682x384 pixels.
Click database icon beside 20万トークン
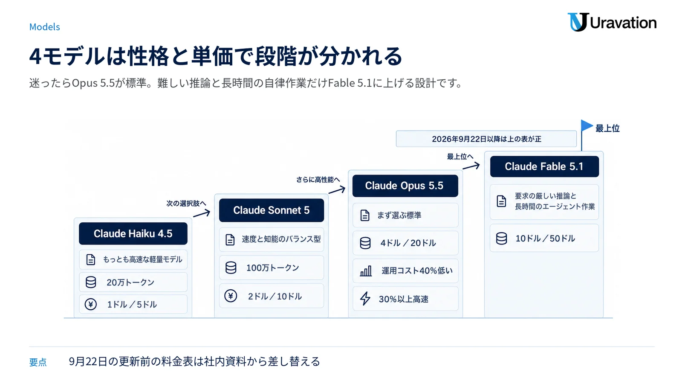click(x=91, y=282)
